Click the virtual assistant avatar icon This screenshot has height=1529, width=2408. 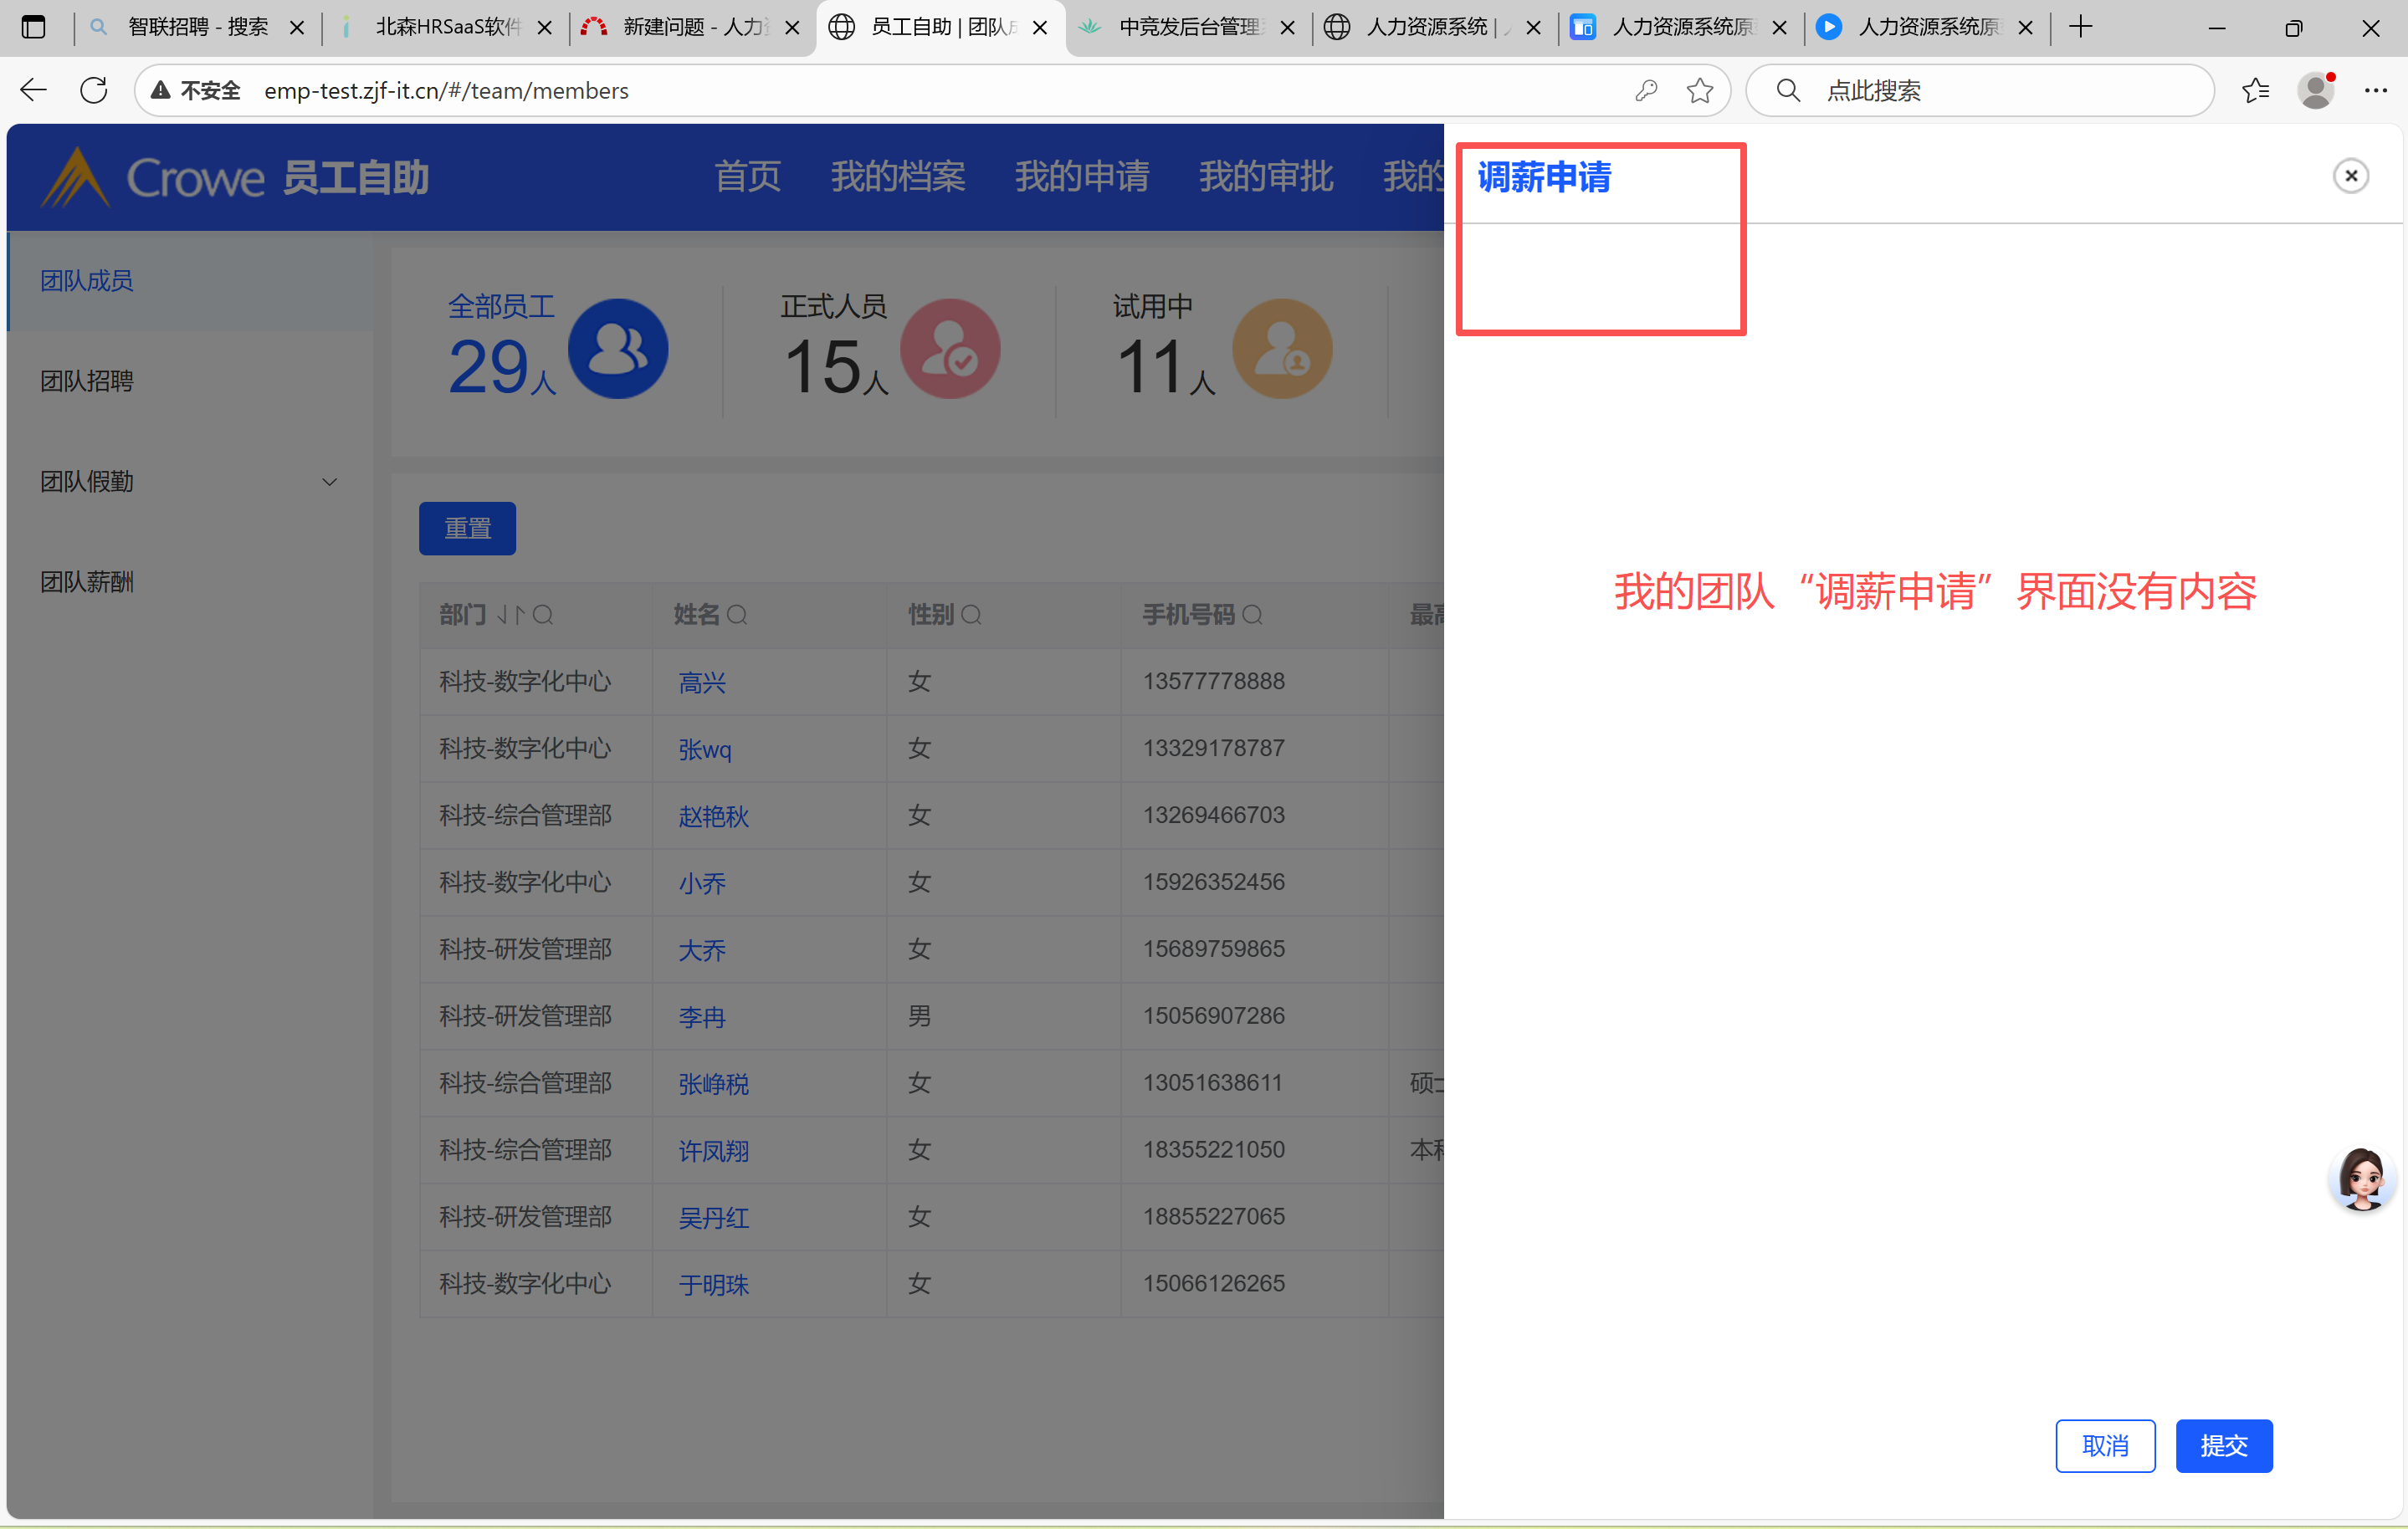(2361, 1178)
